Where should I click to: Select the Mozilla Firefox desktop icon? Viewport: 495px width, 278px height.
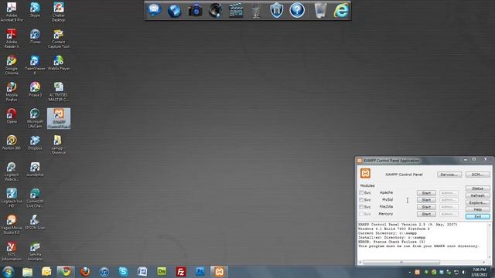12,92
